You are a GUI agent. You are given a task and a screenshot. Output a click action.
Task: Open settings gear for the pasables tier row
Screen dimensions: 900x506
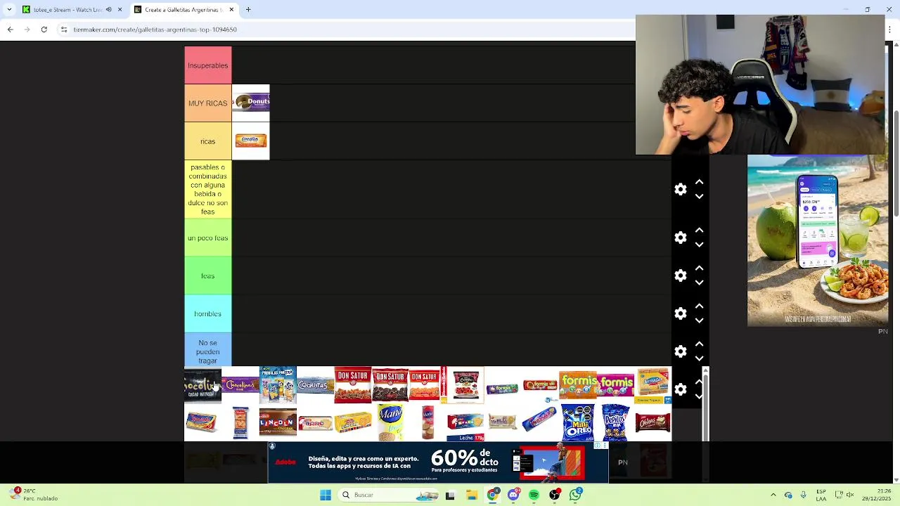pos(681,190)
